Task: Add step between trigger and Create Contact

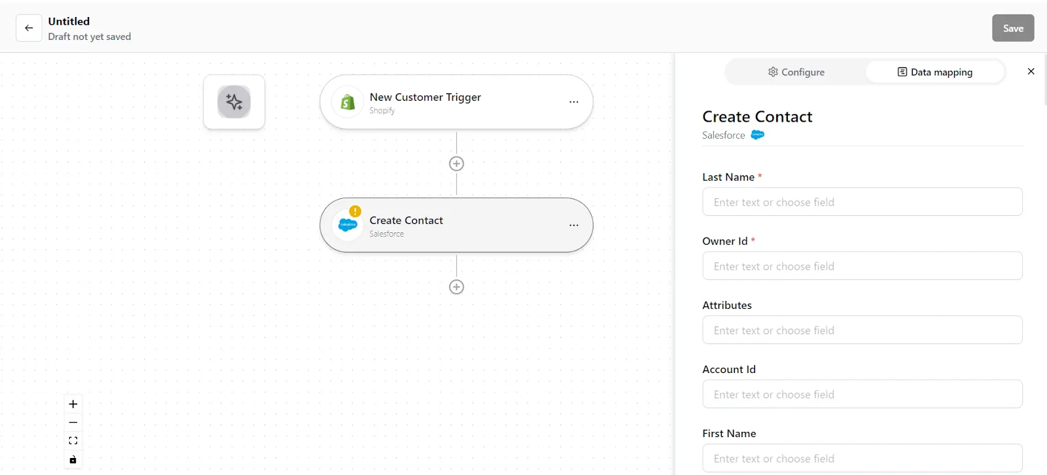Action: pyautogui.click(x=457, y=164)
